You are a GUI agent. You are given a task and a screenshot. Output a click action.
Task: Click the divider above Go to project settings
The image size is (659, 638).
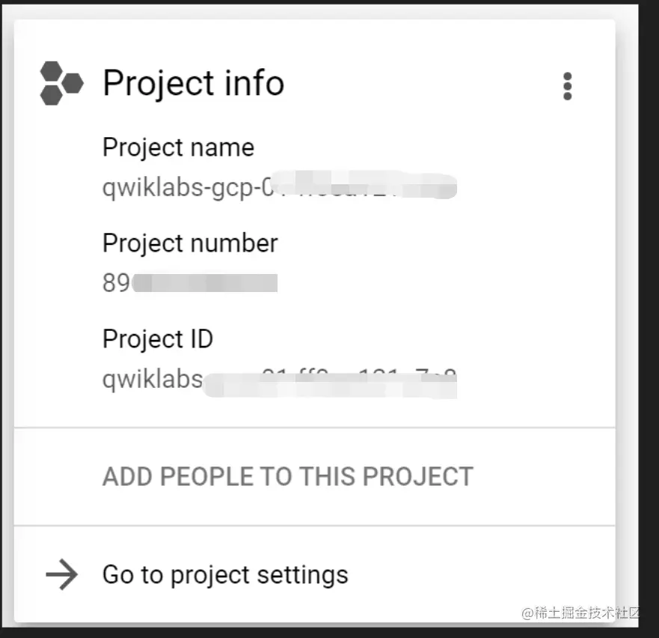(x=314, y=526)
